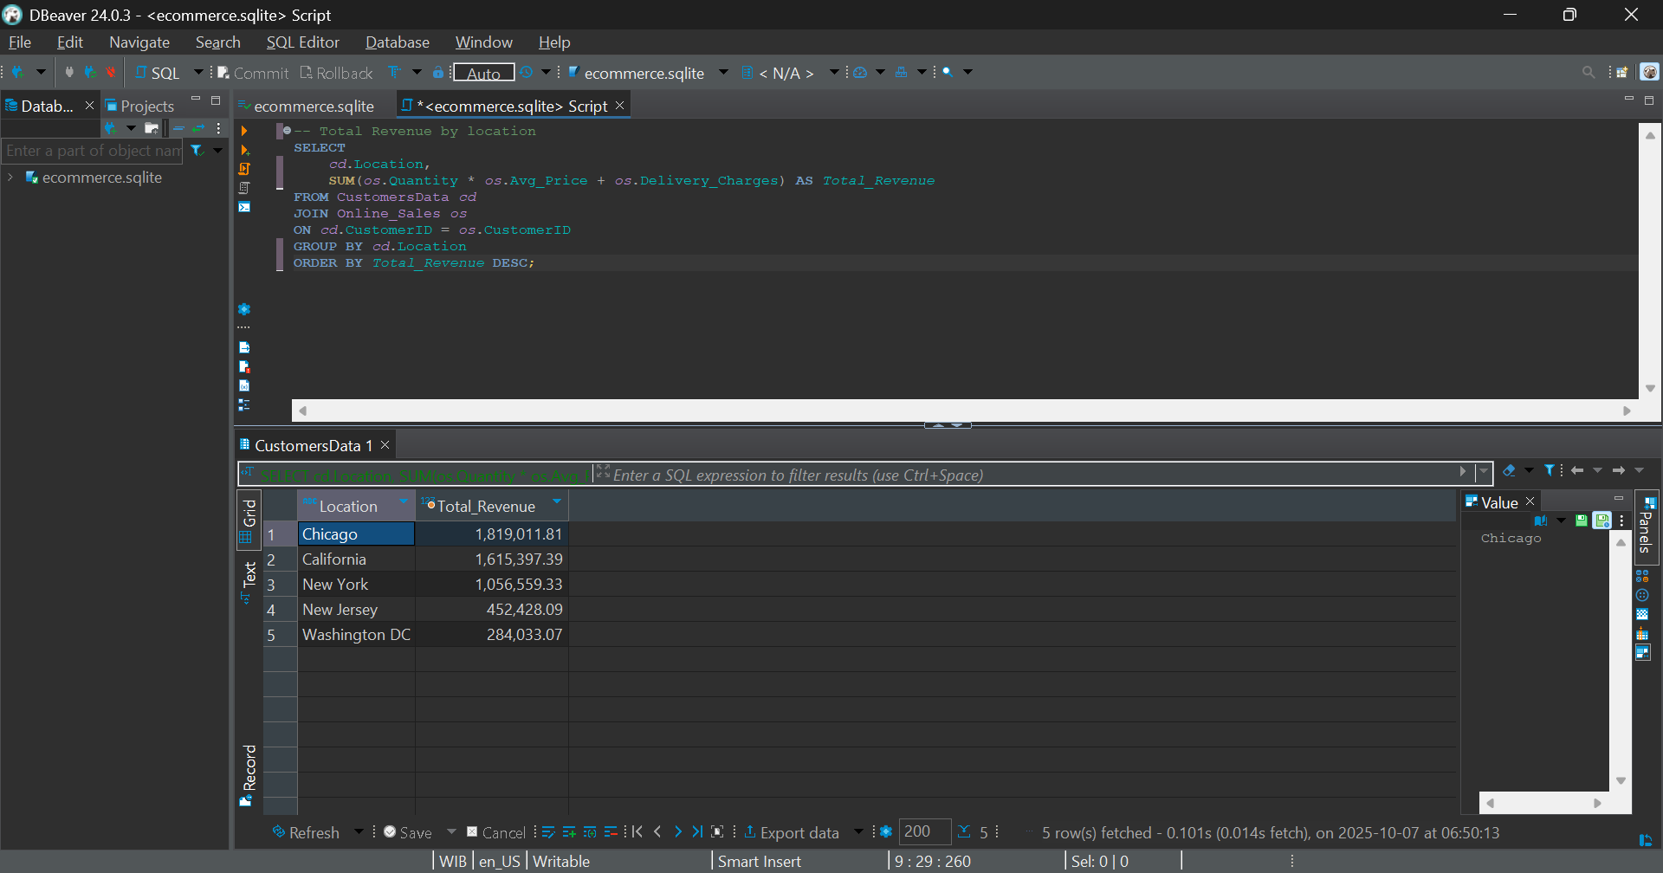Toggle auto-save in the Value panel
Viewport: 1663px width, 873px height.
1602,521
